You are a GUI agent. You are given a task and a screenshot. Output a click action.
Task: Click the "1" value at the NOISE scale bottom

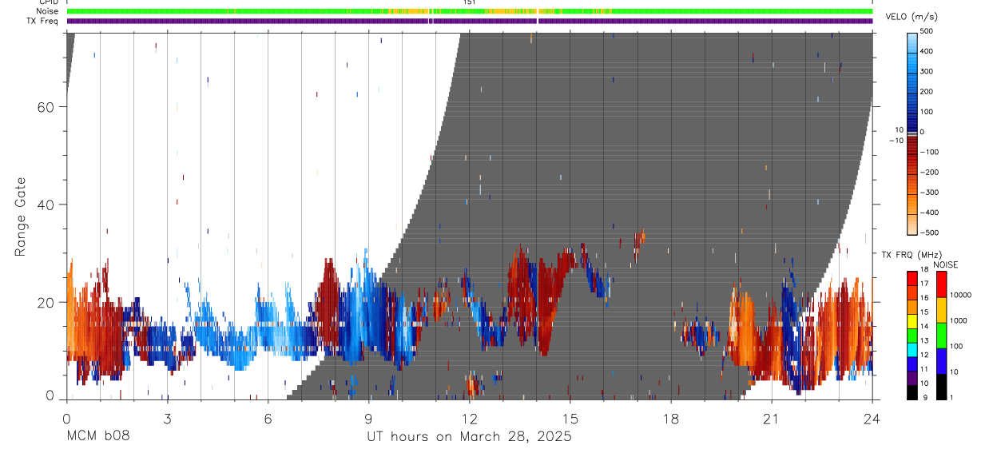(952, 398)
